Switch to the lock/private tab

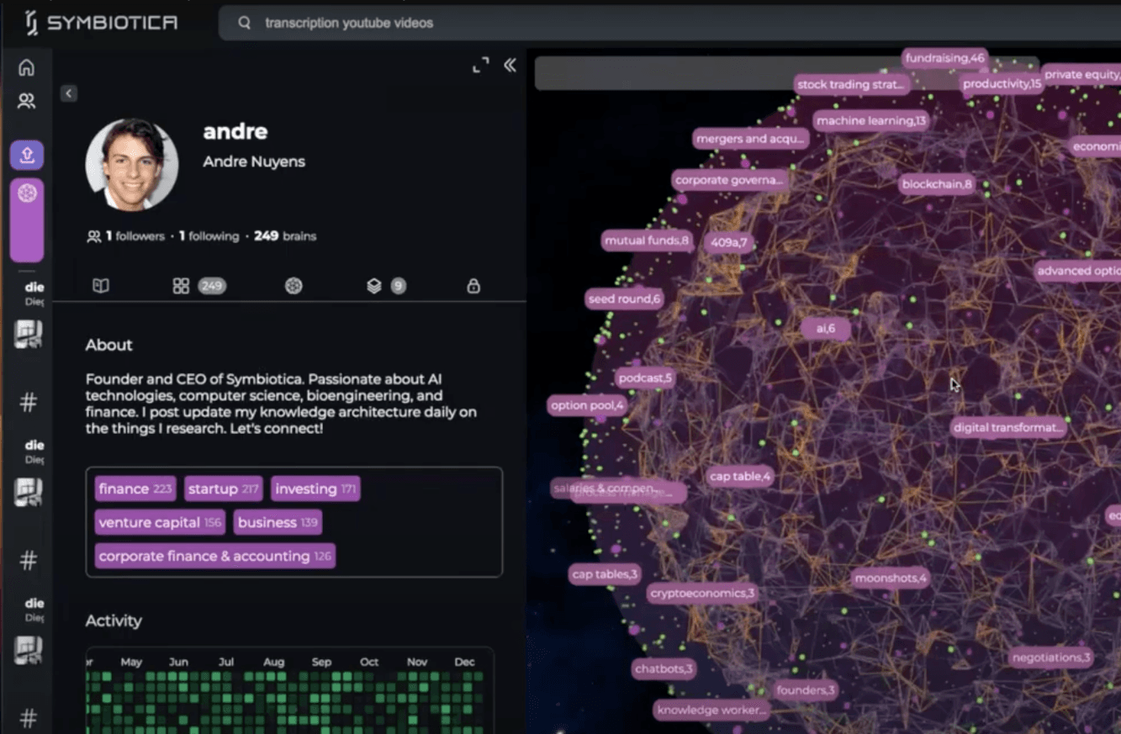473,286
